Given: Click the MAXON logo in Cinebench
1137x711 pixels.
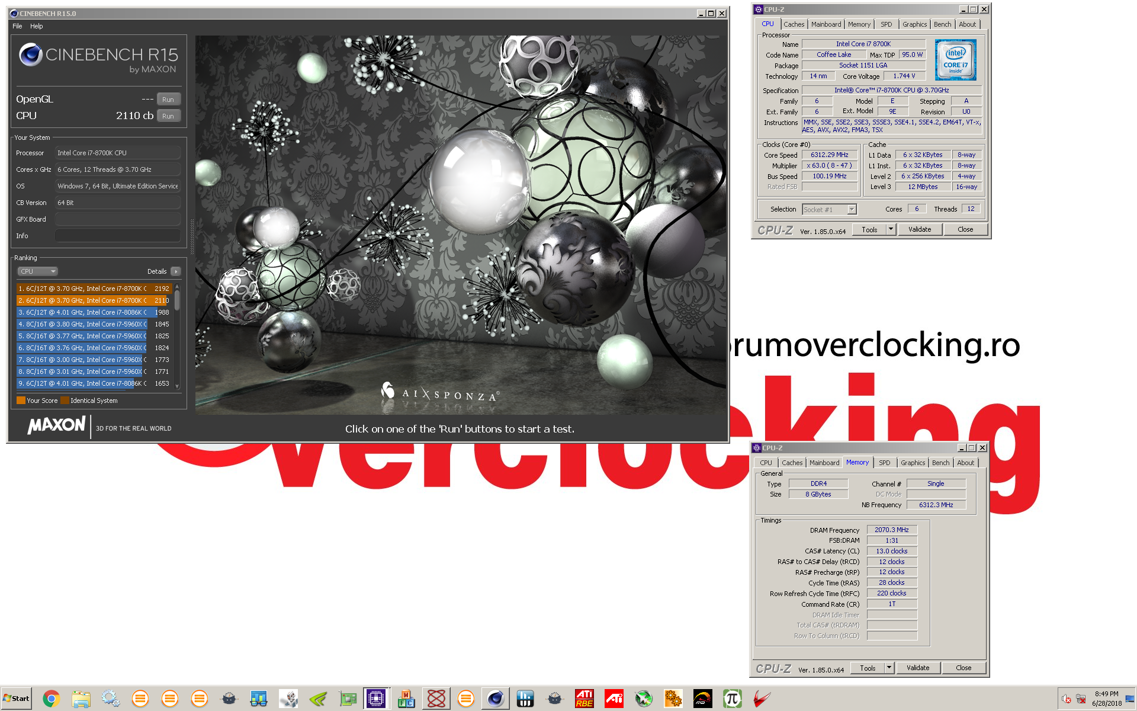Looking at the screenshot, I should (57, 425).
